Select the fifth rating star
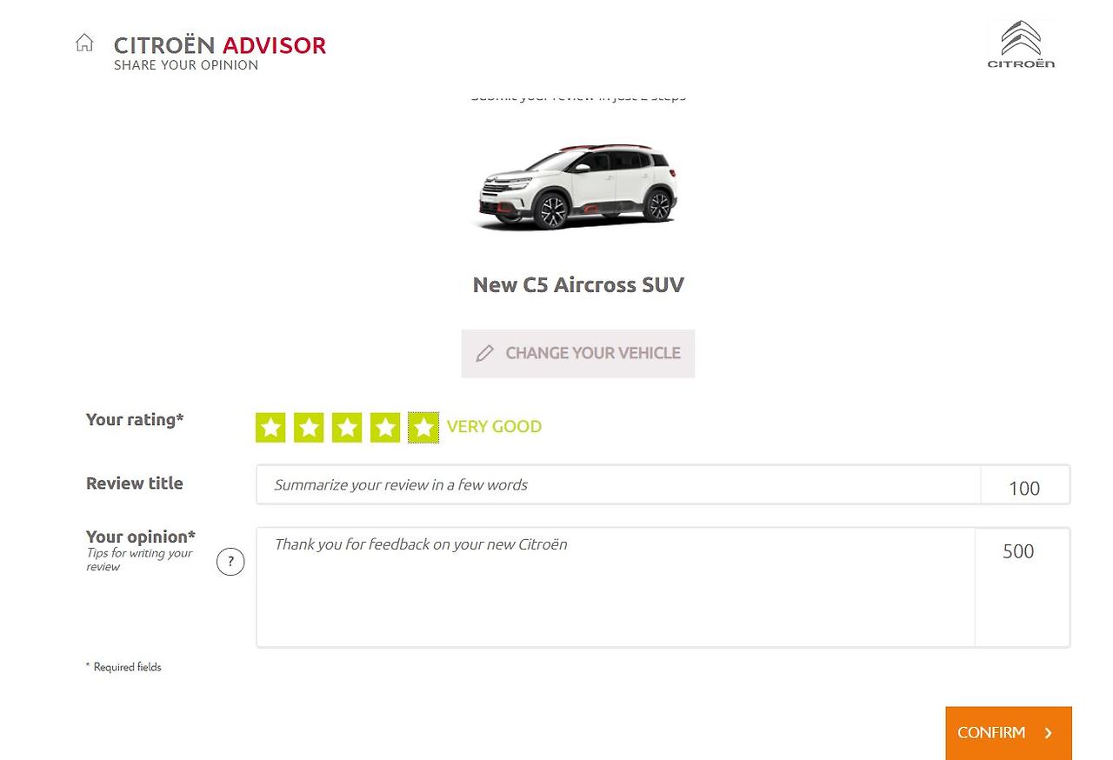The height and width of the screenshot is (760, 1113). pyautogui.click(x=423, y=427)
